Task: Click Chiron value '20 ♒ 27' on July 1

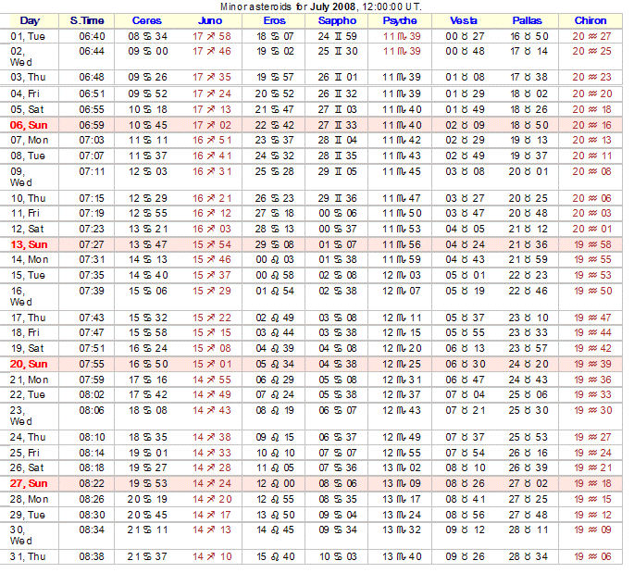Action: click(591, 36)
